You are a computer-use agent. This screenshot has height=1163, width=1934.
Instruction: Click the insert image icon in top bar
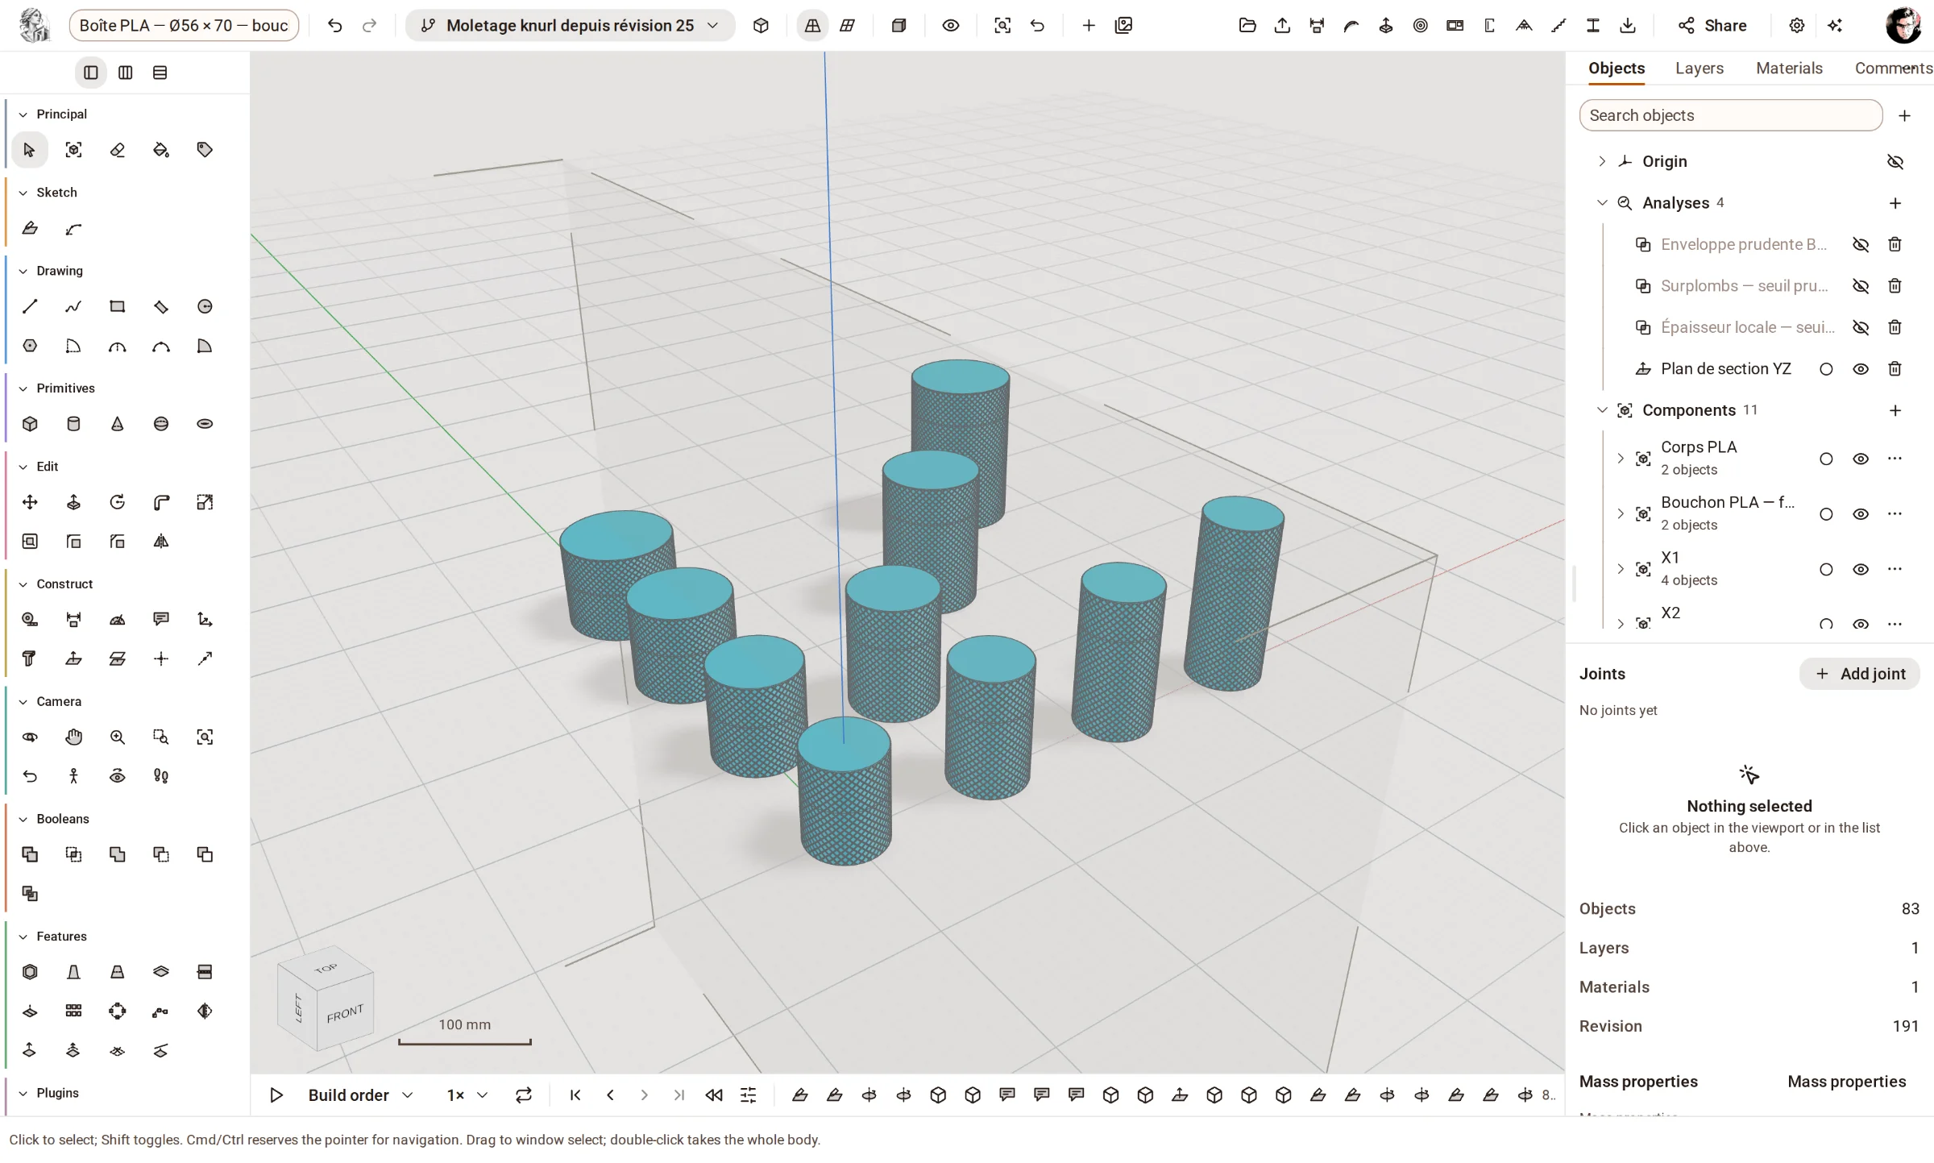(1123, 26)
